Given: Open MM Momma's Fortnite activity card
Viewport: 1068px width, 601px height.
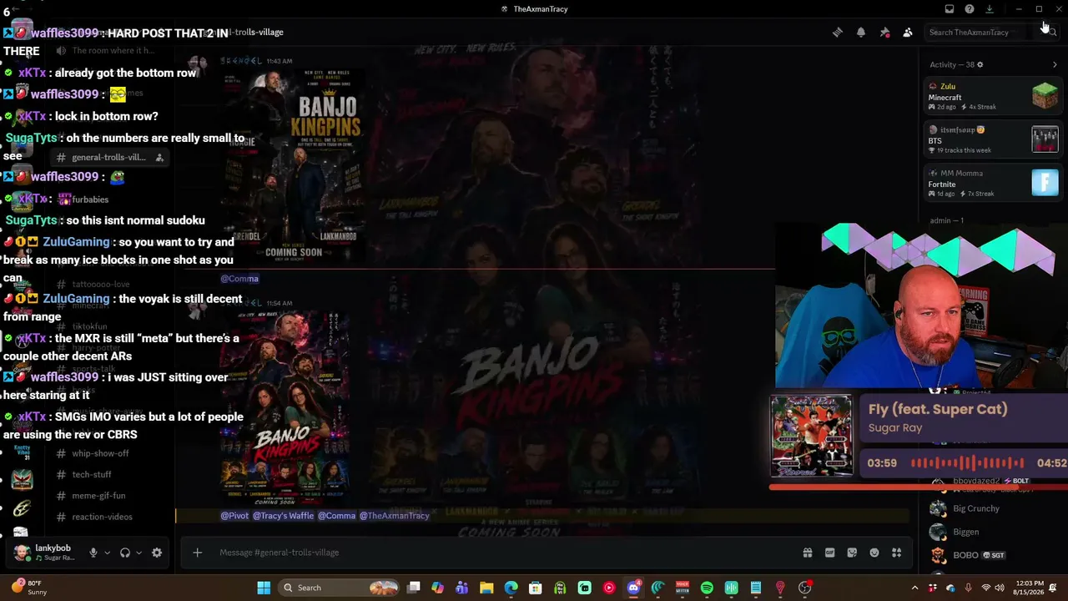Looking at the screenshot, I should coord(993,183).
